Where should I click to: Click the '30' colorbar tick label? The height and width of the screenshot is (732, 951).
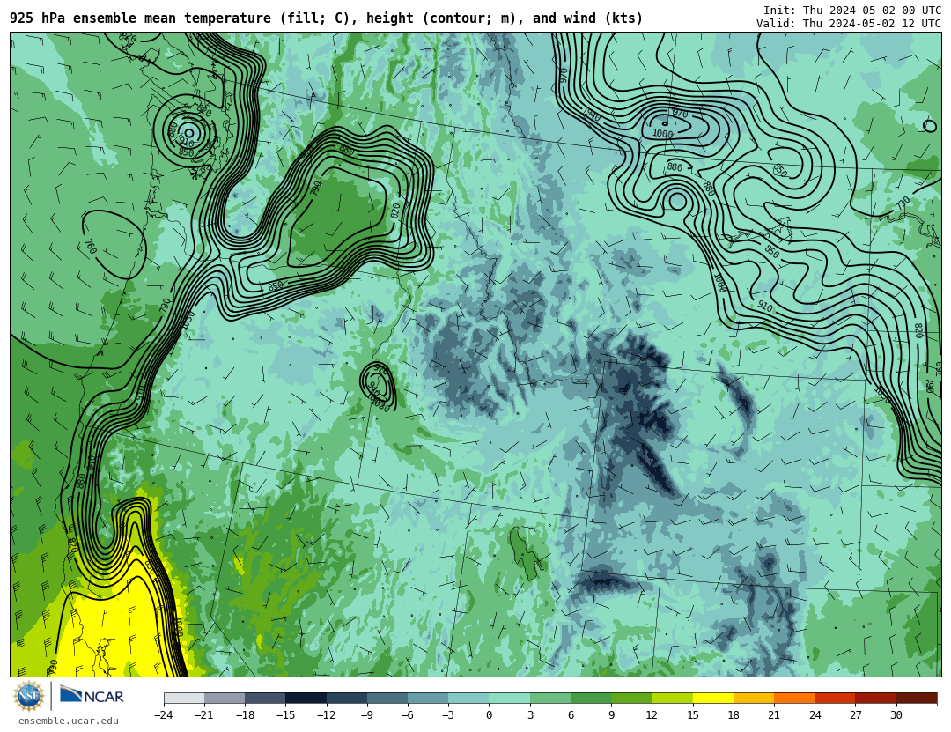pyautogui.click(x=896, y=715)
